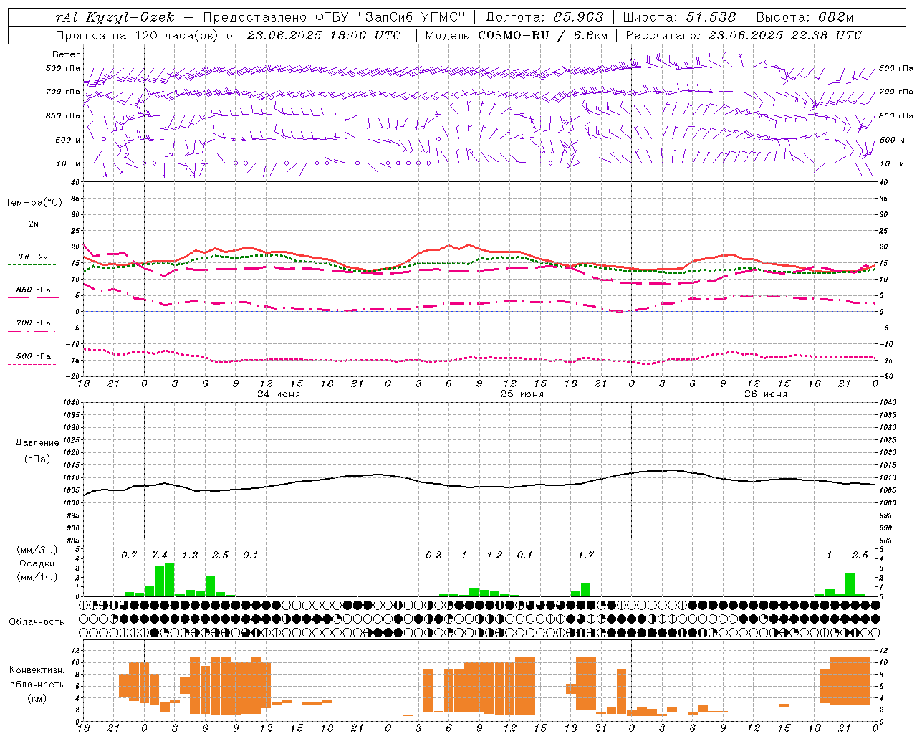
Task: Click the 26 июня date label
Action: click(x=766, y=394)
